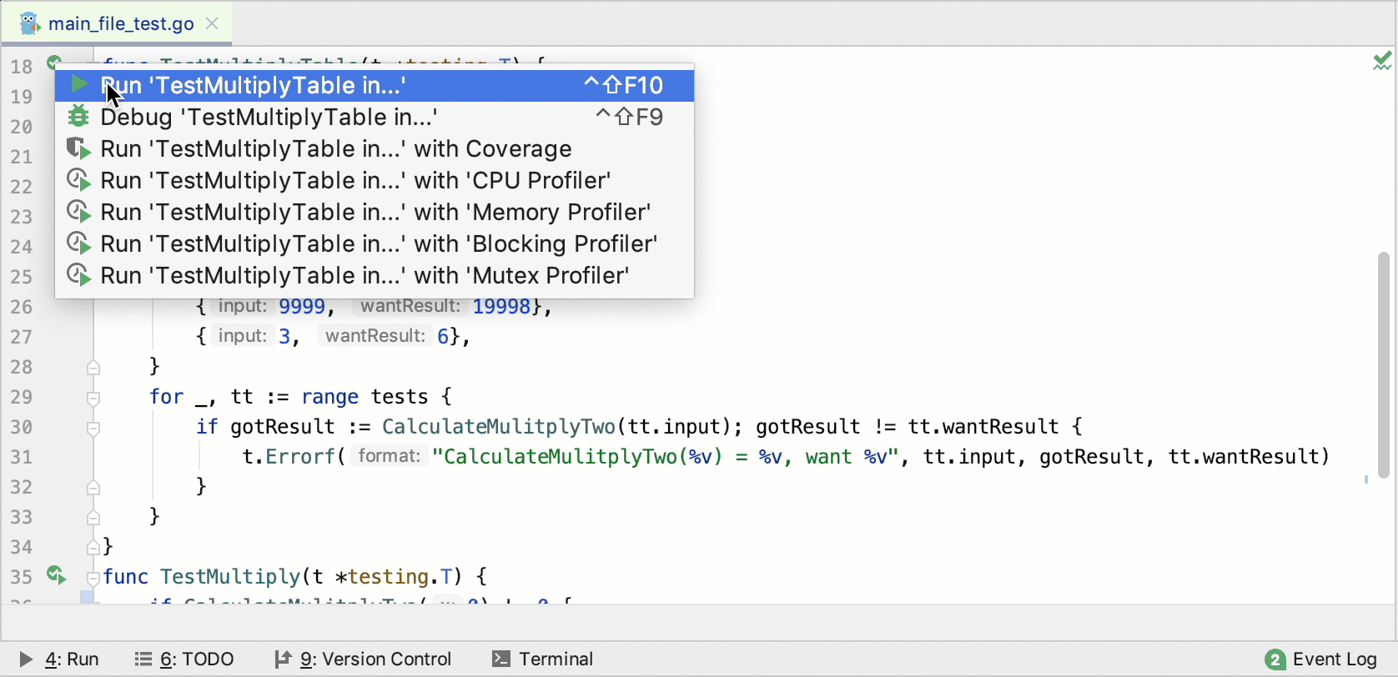Click line number 31 in the gutter
The height and width of the screenshot is (677, 1398).
pos(22,457)
